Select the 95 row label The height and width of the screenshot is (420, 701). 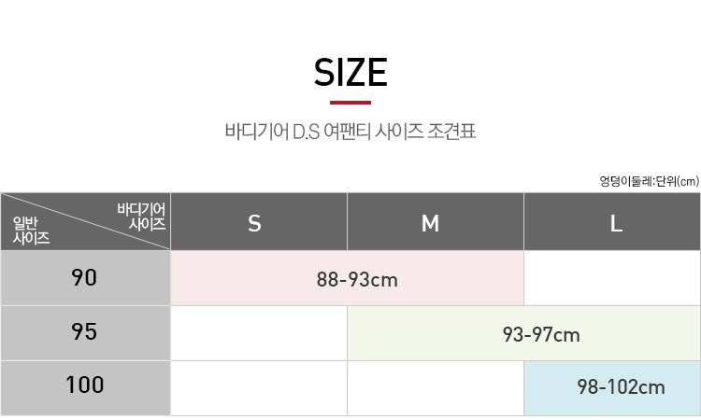tap(85, 333)
